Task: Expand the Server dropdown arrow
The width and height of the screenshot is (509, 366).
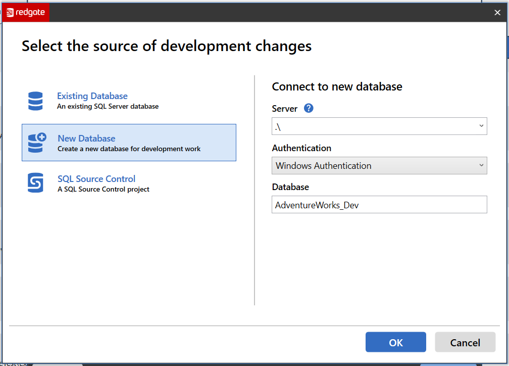Action: (481, 126)
